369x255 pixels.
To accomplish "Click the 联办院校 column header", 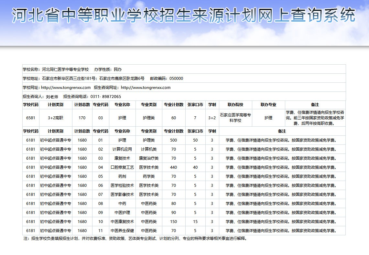I will click(235, 105).
